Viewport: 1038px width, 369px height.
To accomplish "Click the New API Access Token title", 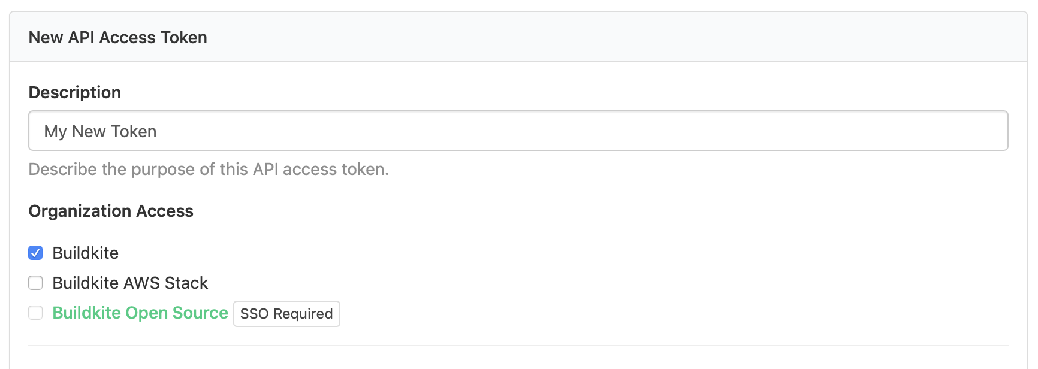I will 117,37.
